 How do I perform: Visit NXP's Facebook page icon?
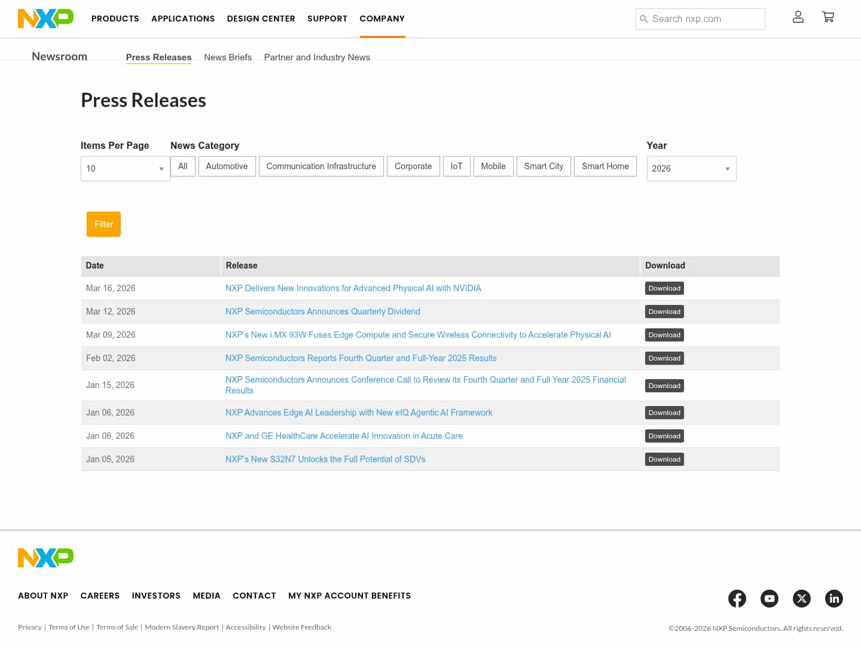point(737,598)
